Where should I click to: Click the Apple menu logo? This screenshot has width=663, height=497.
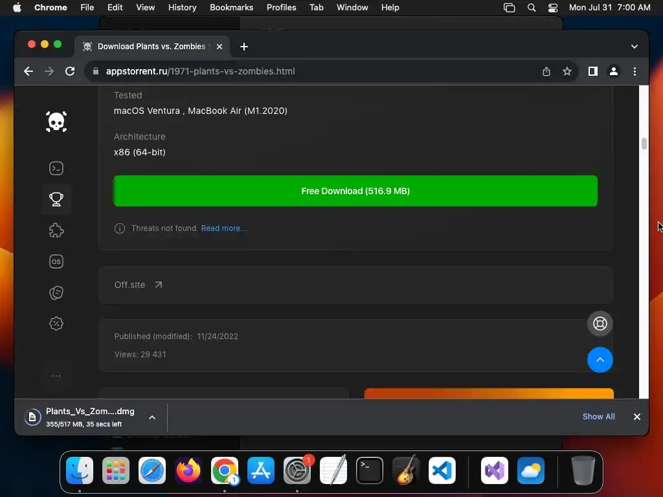(x=17, y=8)
